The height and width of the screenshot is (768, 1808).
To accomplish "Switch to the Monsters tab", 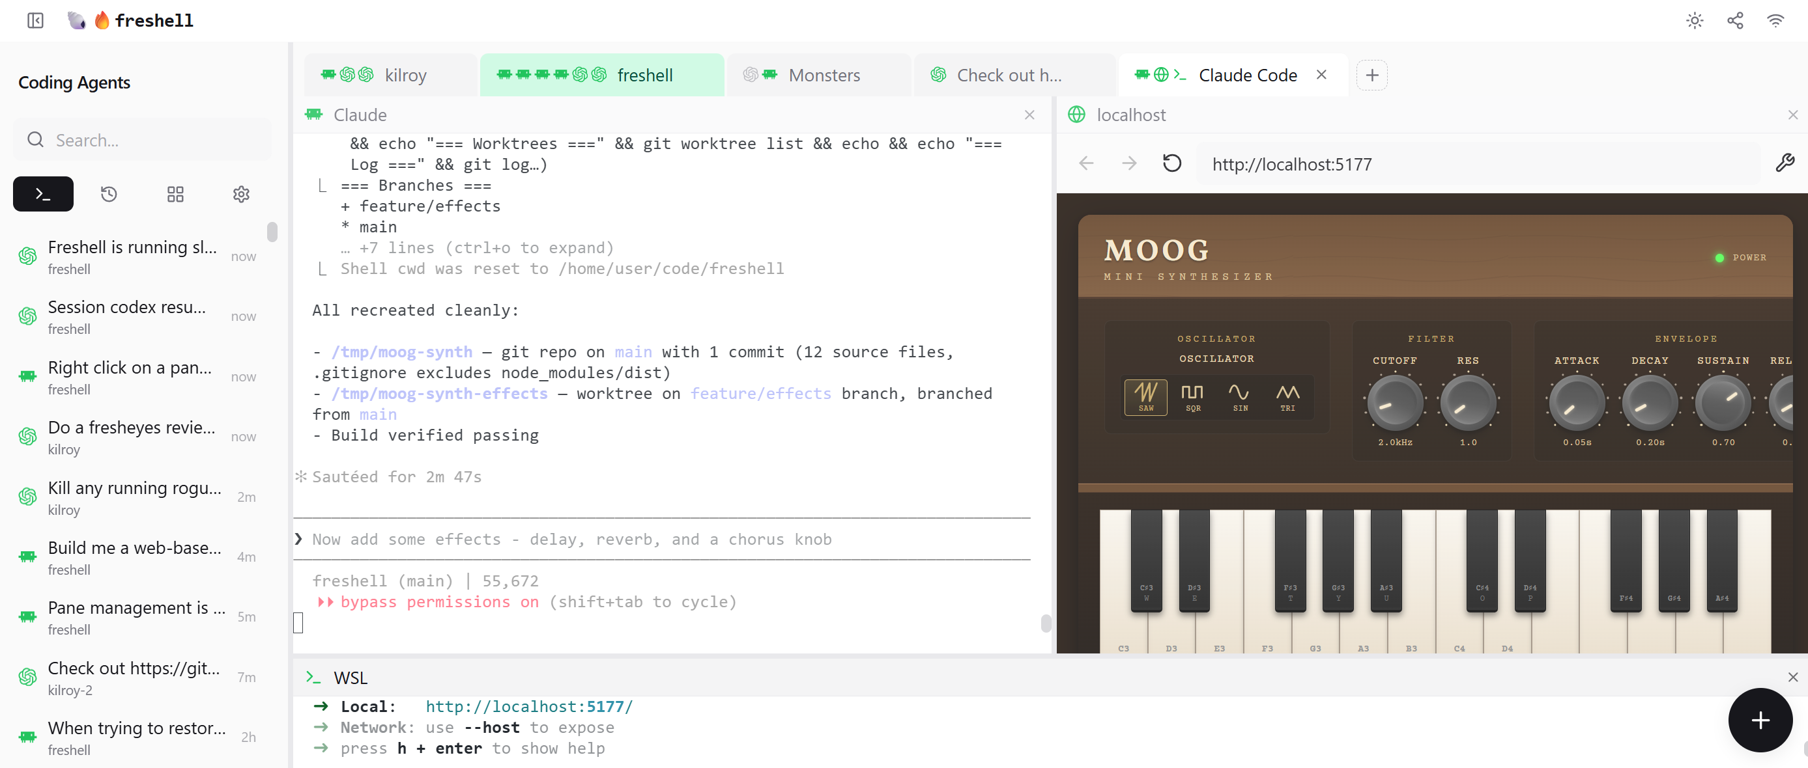I will (x=818, y=75).
